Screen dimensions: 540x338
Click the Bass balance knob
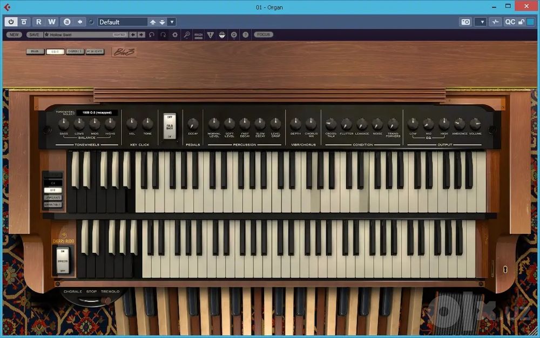(64, 124)
